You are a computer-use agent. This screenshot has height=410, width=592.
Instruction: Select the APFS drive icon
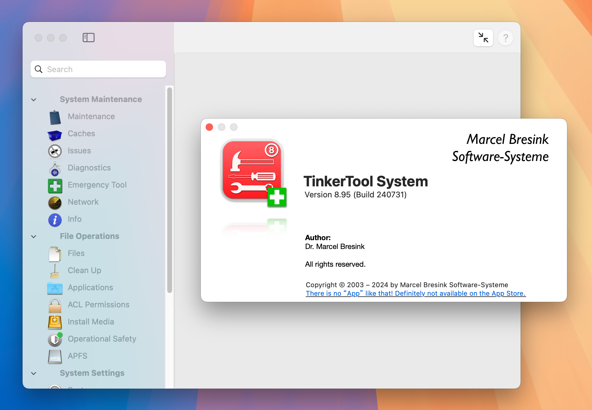click(x=55, y=357)
